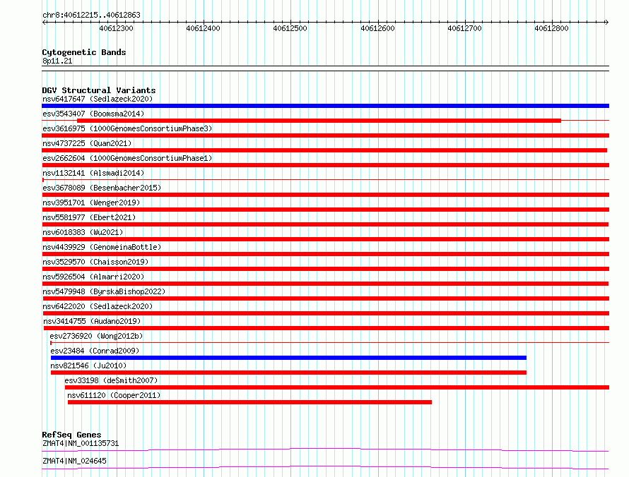
Task: Select the blue esv23484 Conrad2009 bar
Action: pos(288,358)
